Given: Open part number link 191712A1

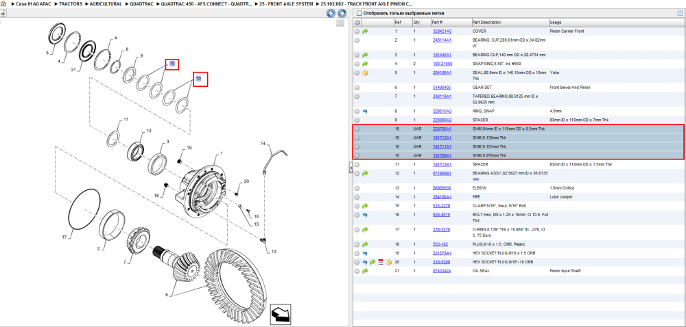Looking at the screenshot, I should coord(442,138).
